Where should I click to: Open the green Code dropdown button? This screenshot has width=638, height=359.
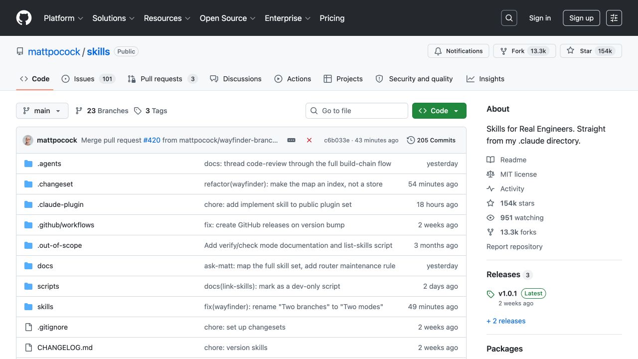[439, 111]
